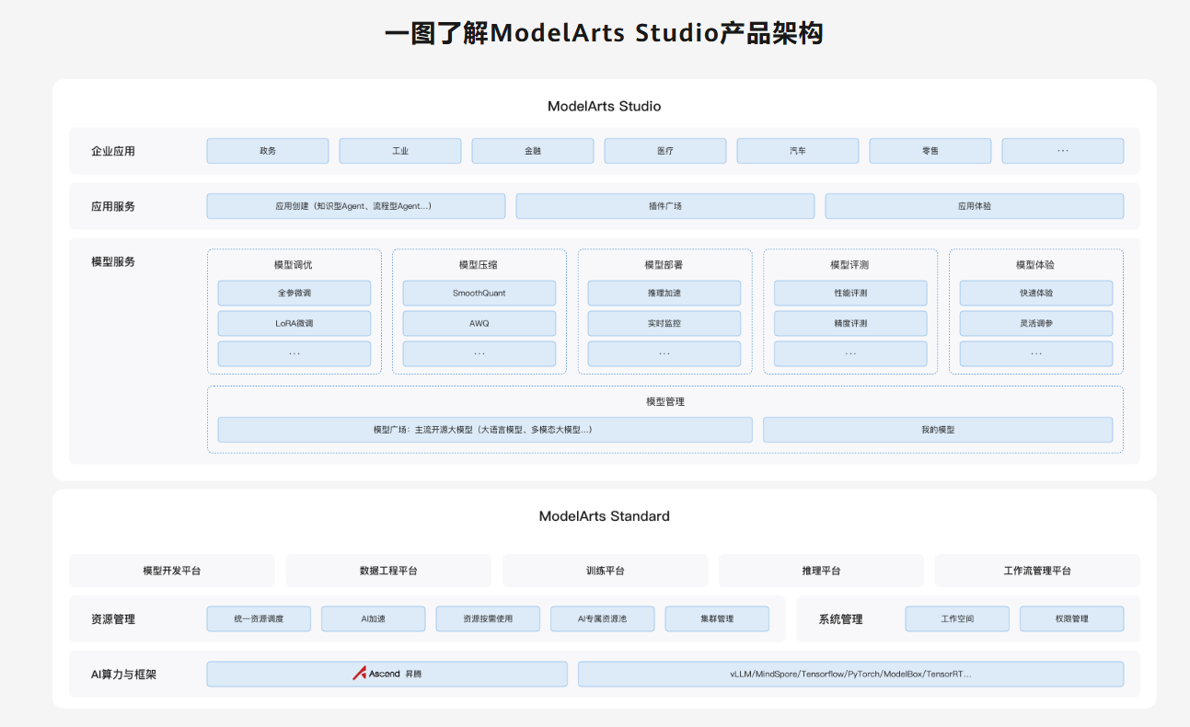Select the 灵活调参 box
The height and width of the screenshot is (727, 1190).
tap(1036, 324)
